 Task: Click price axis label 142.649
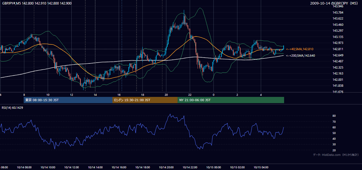pyautogui.click(x=338, y=55)
